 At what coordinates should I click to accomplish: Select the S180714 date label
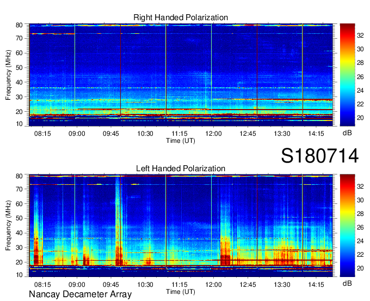pos(320,156)
